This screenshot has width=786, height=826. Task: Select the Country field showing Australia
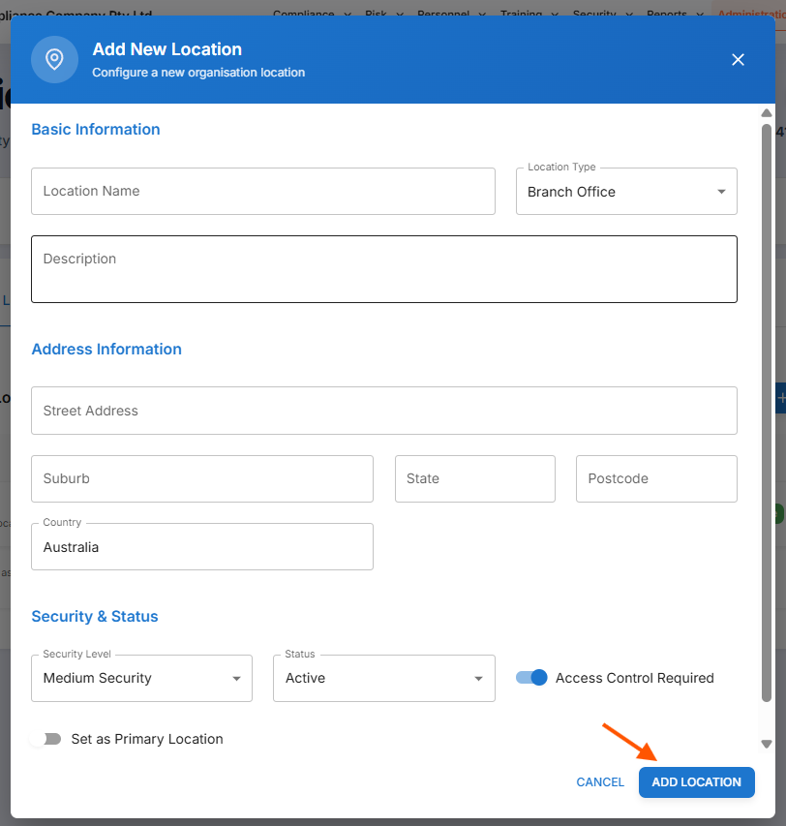(x=201, y=547)
